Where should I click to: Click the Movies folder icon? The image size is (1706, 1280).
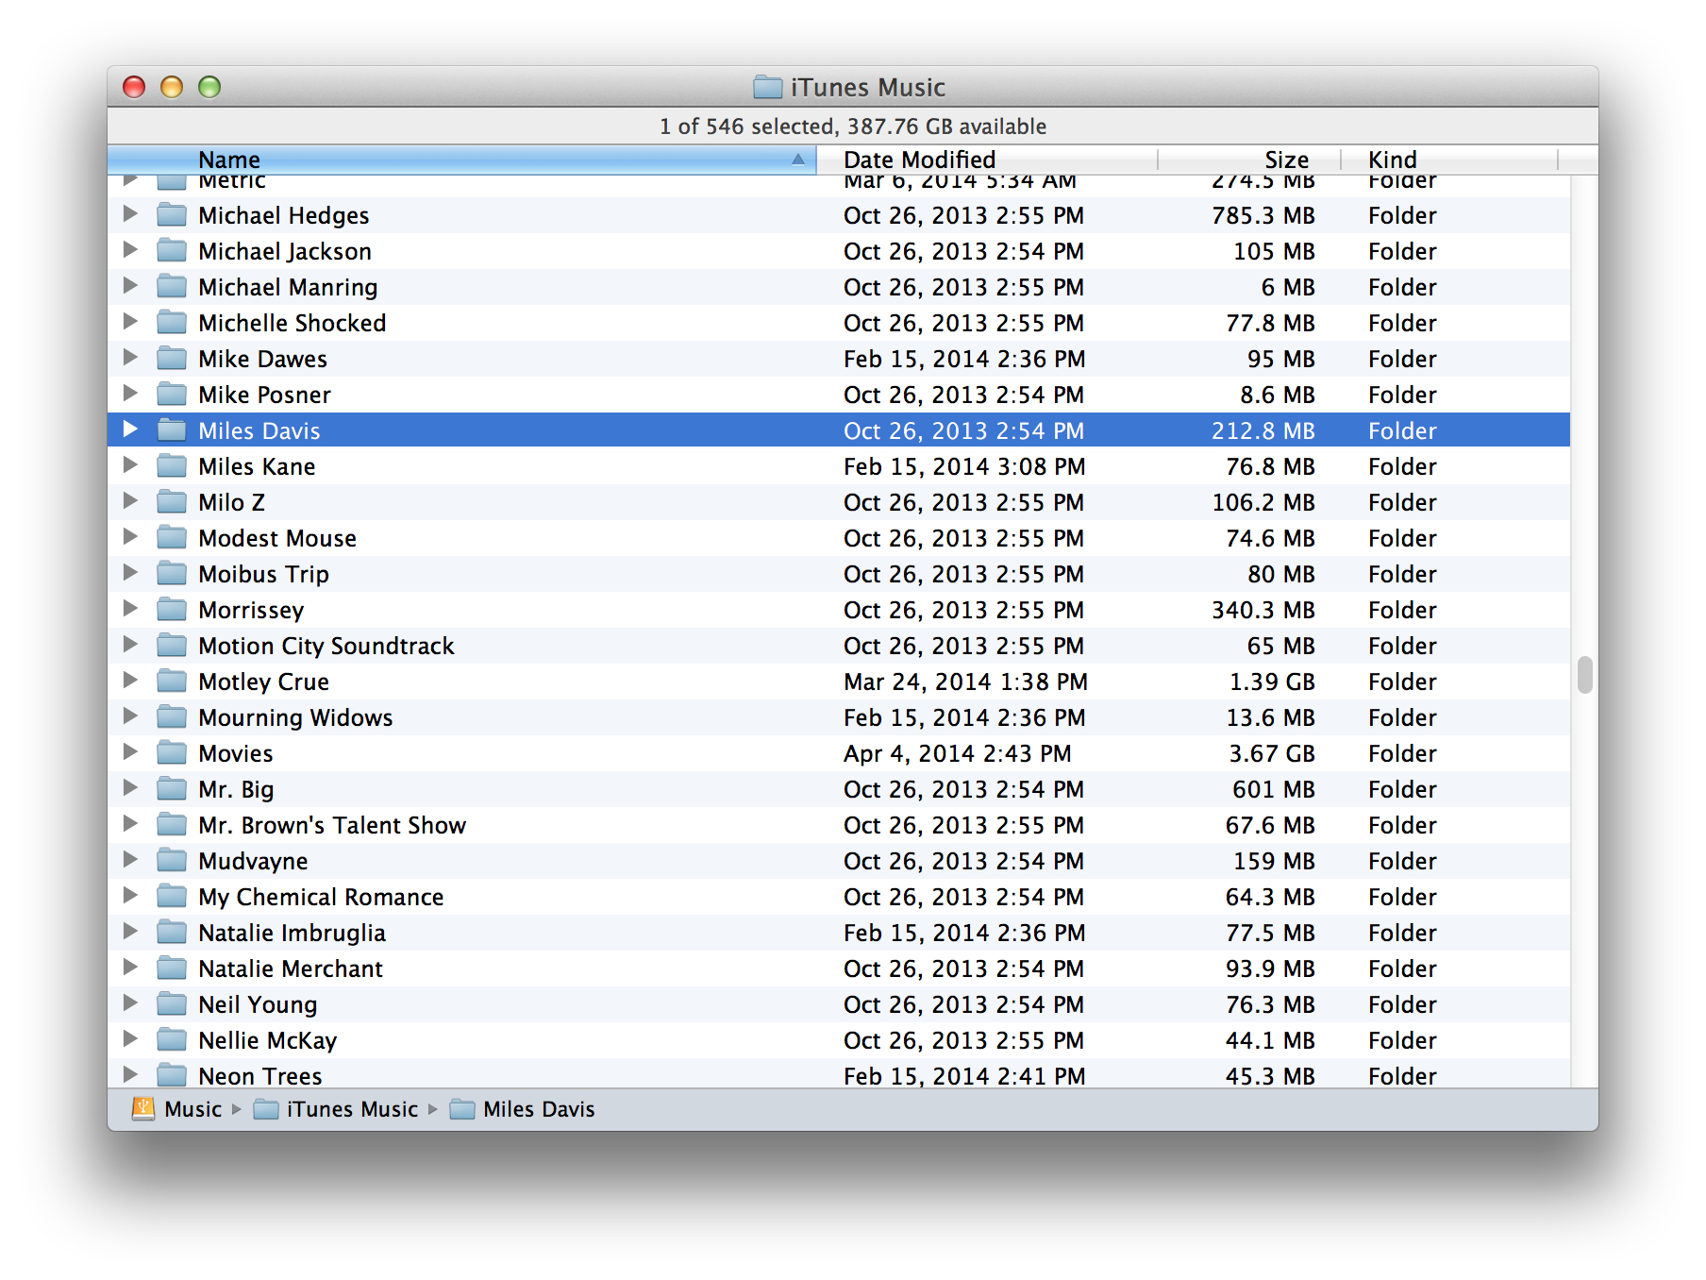[172, 752]
